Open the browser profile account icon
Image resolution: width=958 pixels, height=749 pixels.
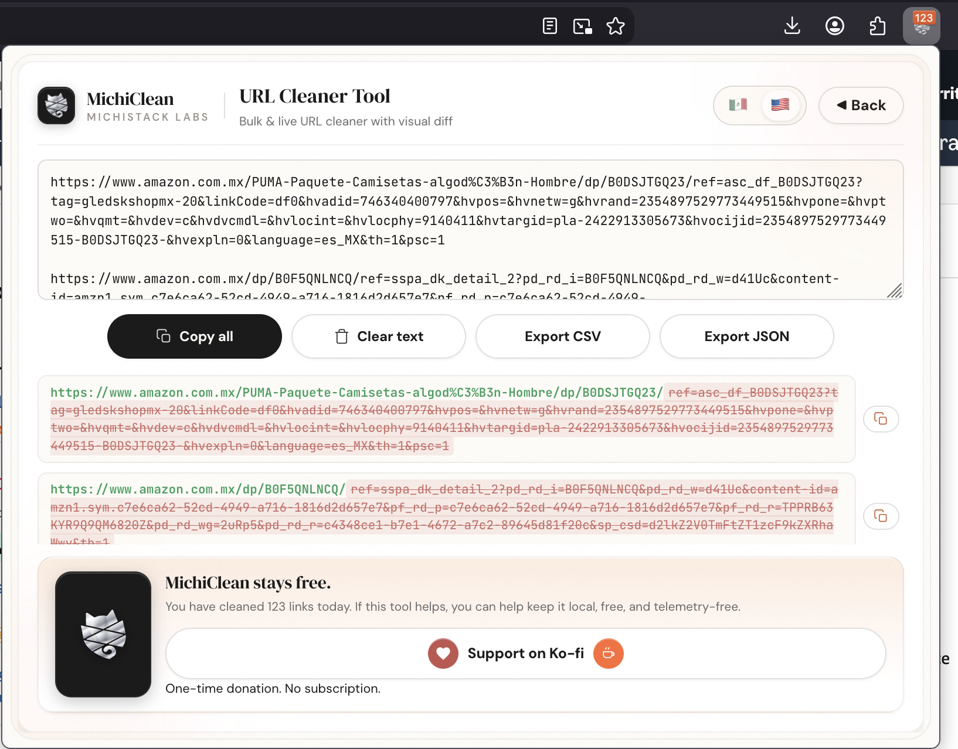(834, 26)
